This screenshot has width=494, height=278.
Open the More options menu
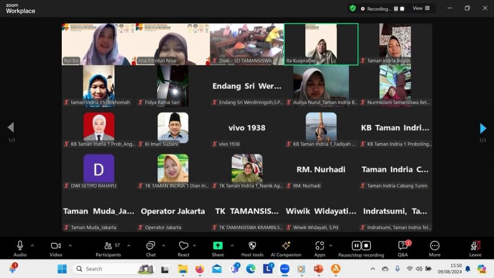(434, 246)
